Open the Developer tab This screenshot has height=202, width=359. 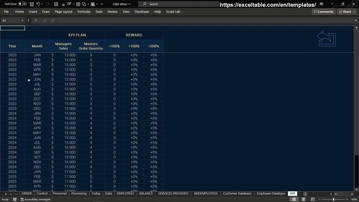(x=142, y=12)
